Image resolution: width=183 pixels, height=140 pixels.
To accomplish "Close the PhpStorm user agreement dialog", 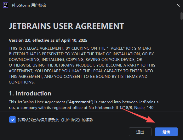I will pyautogui.click(x=178, y=5).
